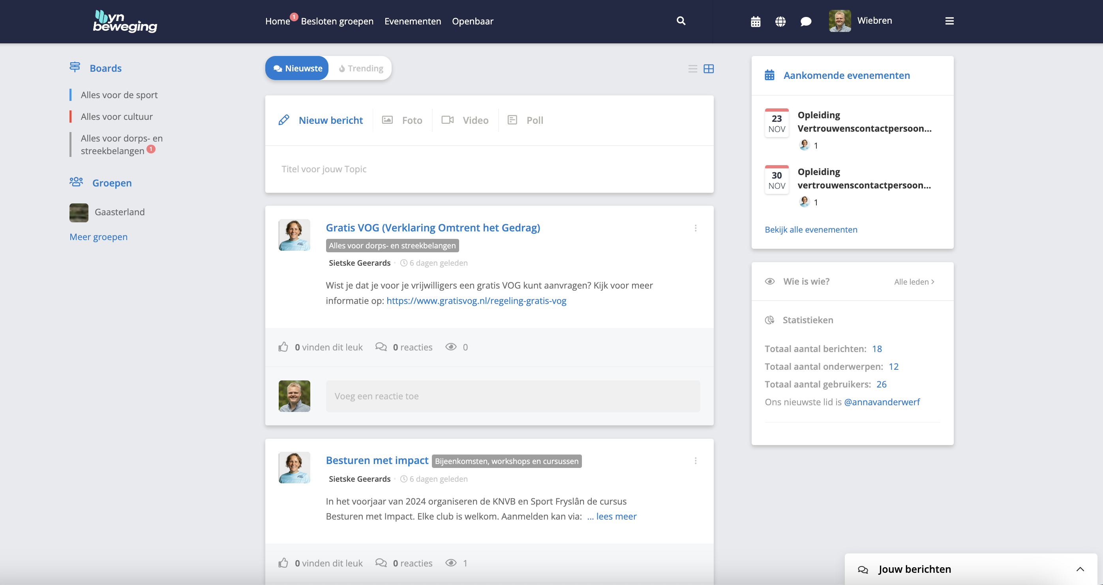
Task: Like the Gratis VOG post thumbs-up
Action: click(x=283, y=347)
